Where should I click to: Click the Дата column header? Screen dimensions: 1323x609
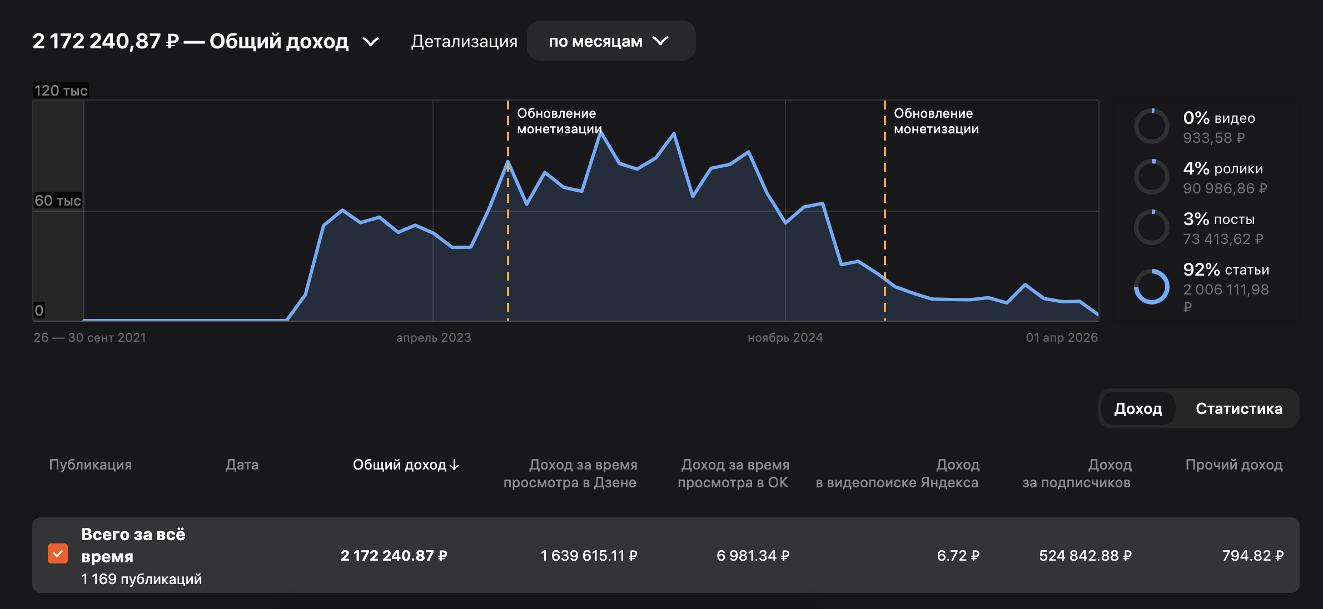pyautogui.click(x=242, y=465)
